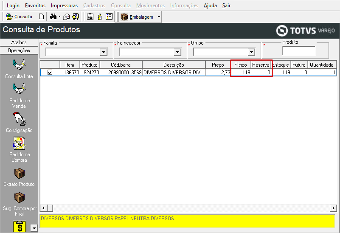Open the Embalagem dropdown arrow
This screenshot has width=340, height=233.
pos(159,17)
